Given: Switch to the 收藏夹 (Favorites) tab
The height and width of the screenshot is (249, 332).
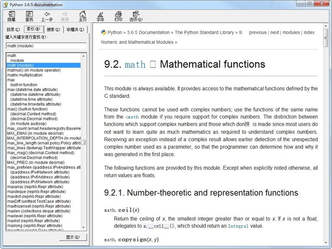Looking at the screenshot, I should pos(75,29).
